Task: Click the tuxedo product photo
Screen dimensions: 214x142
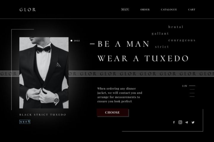Action: click(44, 73)
